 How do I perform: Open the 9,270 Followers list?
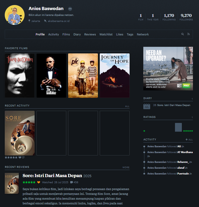(x=186, y=17)
